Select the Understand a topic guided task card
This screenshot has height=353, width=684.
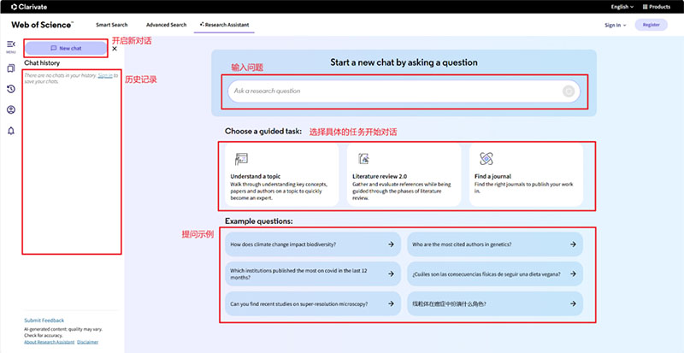coord(282,175)
